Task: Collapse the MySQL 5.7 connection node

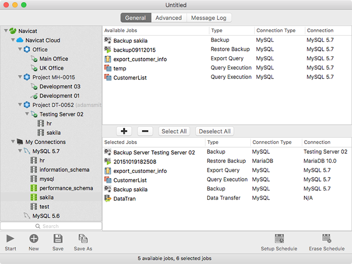Action: click(20, 151)
